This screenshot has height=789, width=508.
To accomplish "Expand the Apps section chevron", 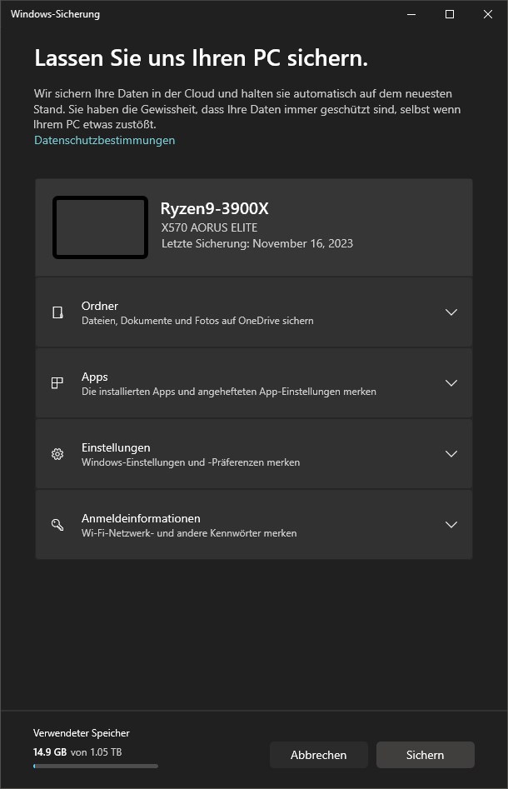I will tap(451, 383).
